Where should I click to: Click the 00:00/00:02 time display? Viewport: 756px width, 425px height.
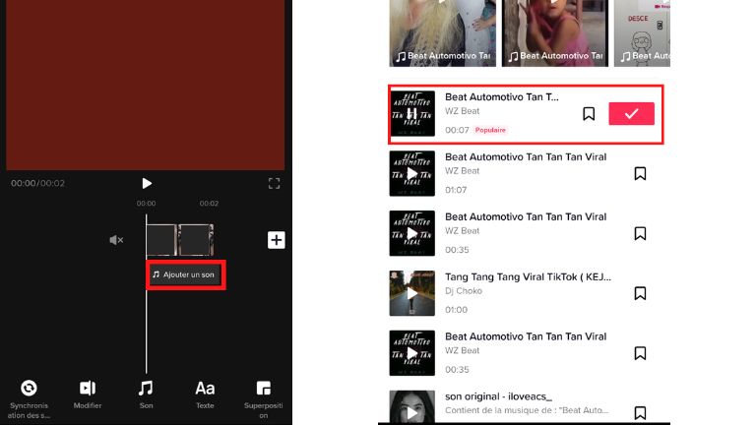(x=37, y=183)
